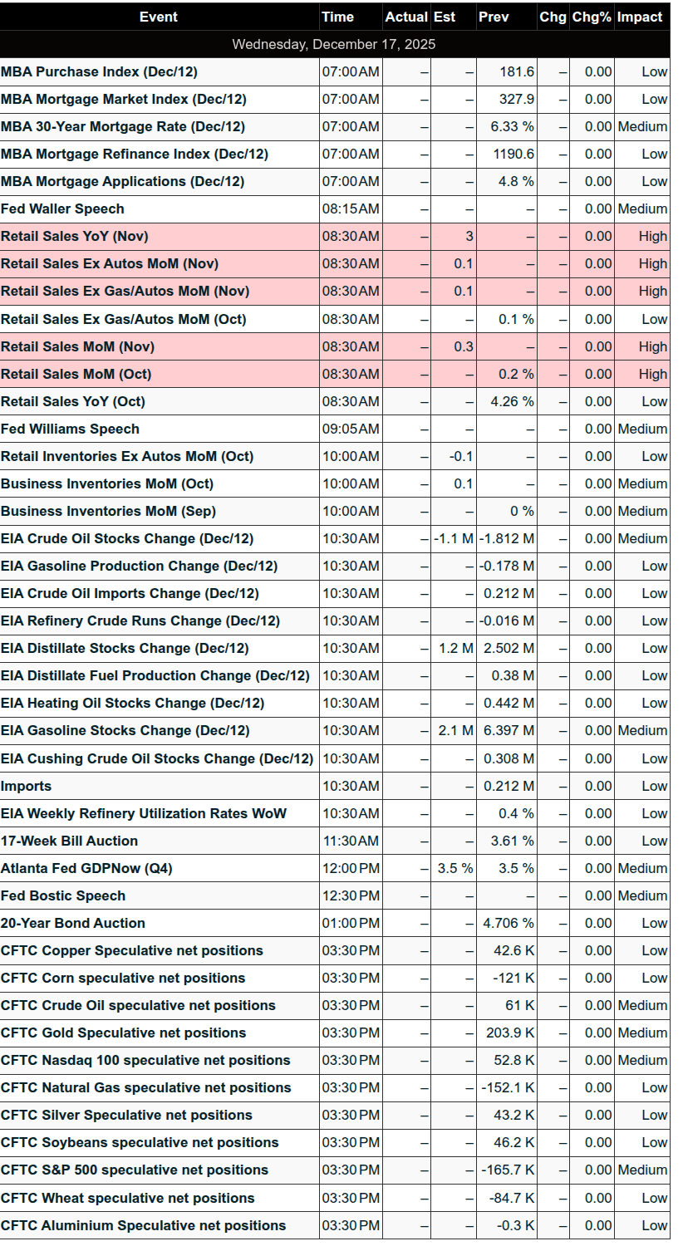Click the Actual column header
Screen dimensions: 683x1246
point(405,17)
